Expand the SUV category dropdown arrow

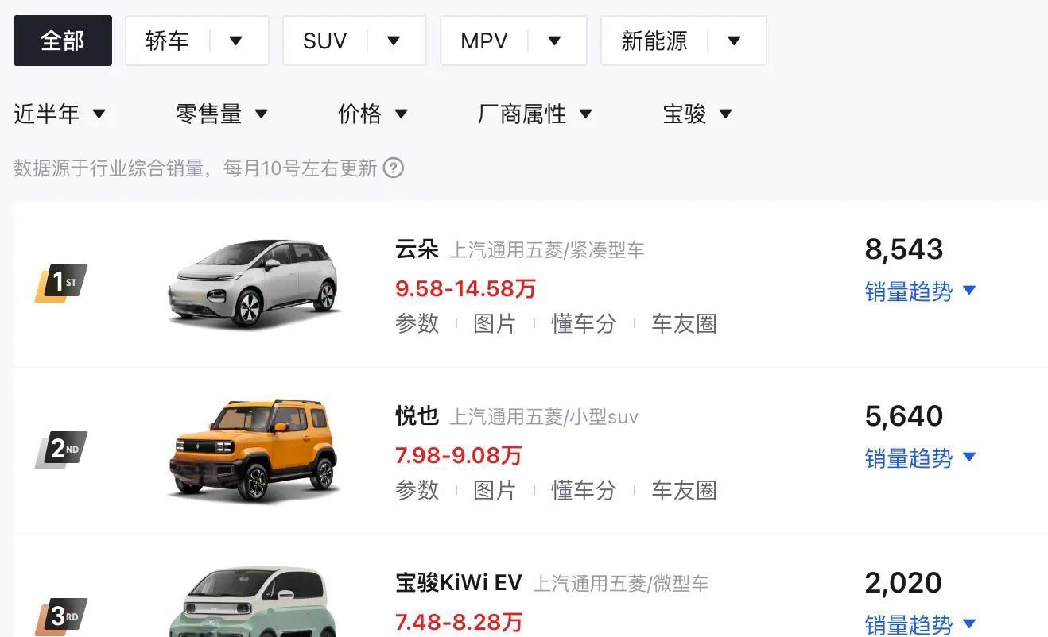[x=394, y=41]
